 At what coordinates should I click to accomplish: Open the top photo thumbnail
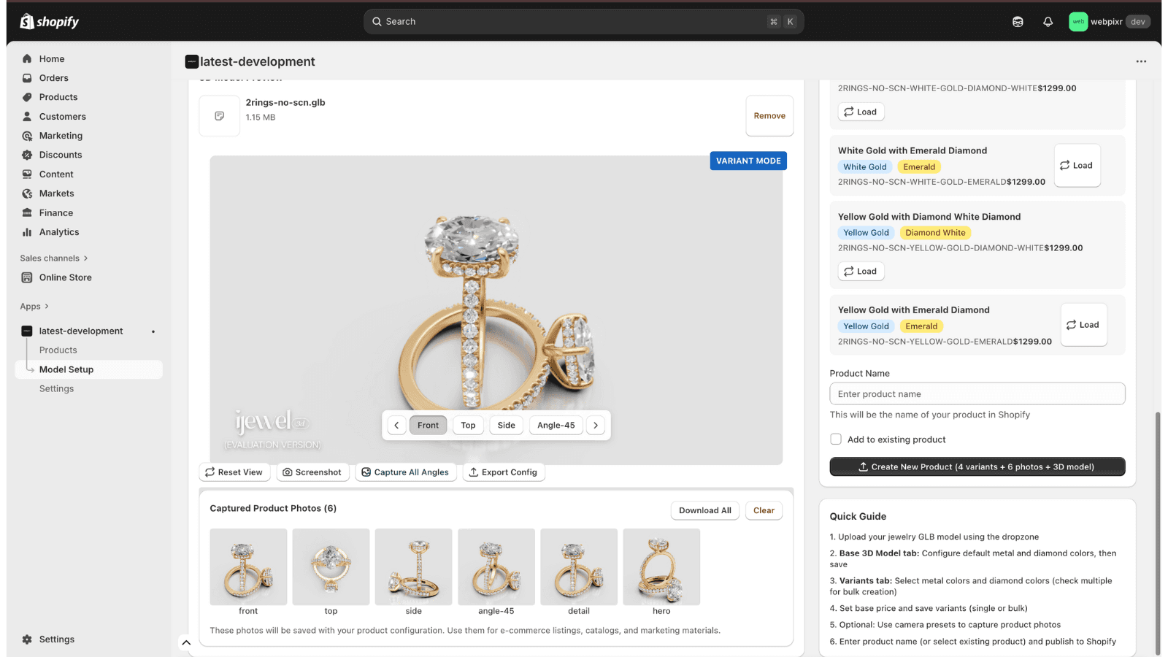[x=331, y=567]
